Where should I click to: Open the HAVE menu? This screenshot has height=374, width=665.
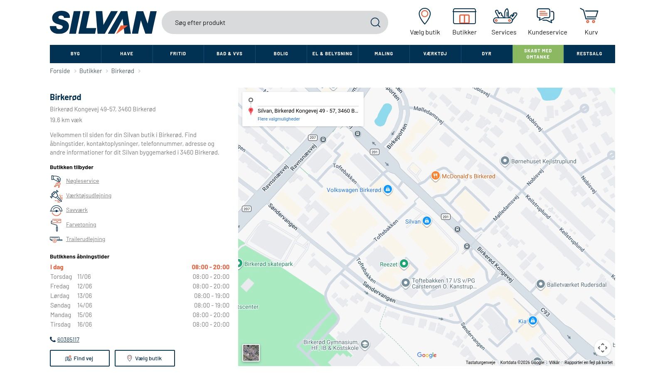127,54
